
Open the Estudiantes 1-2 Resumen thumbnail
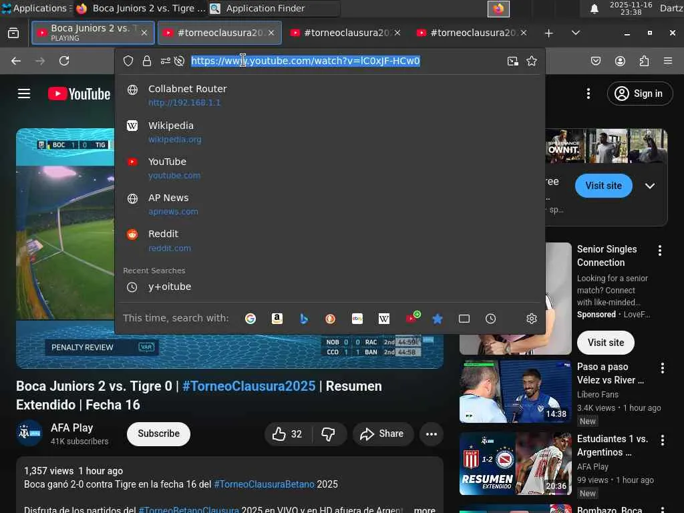pyautogui.click(x=515, y=464)
